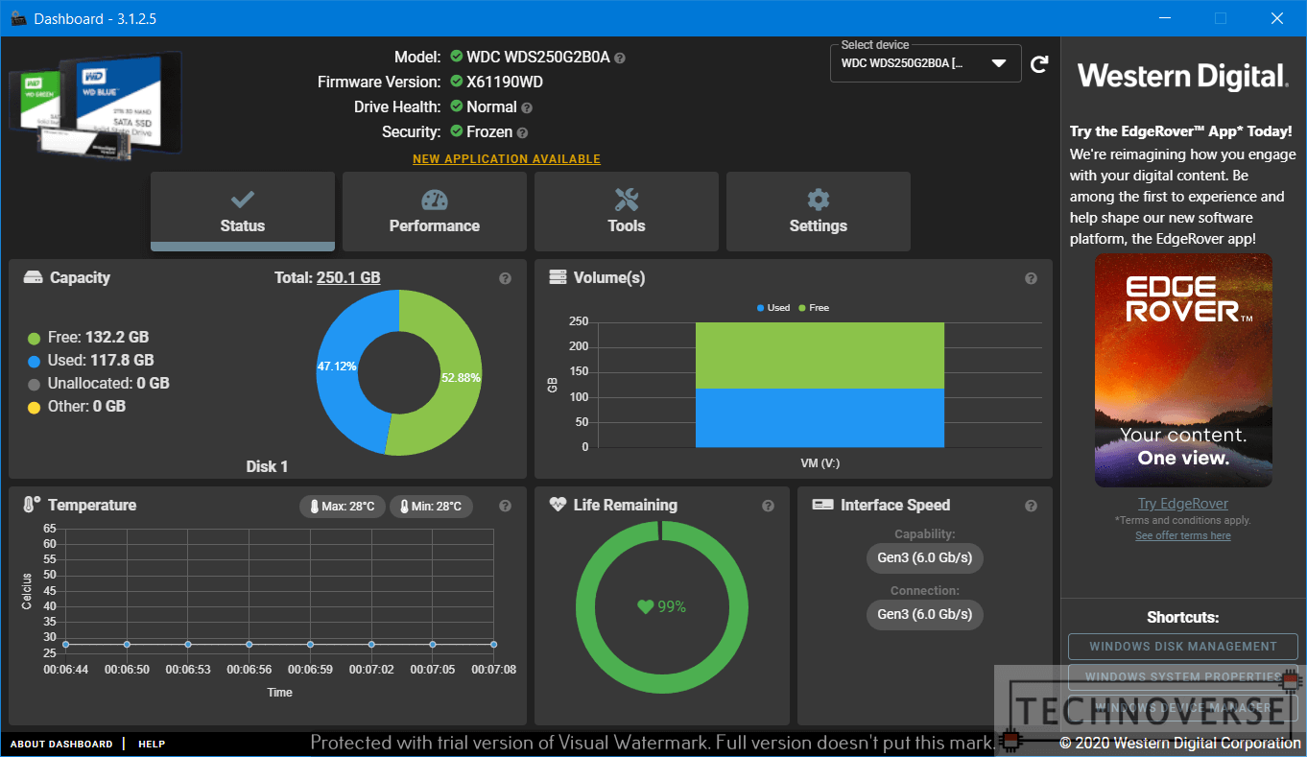Click the yellow Other legend dot
This screenshot has height=757, width=1307.
[x=35, y=407]
